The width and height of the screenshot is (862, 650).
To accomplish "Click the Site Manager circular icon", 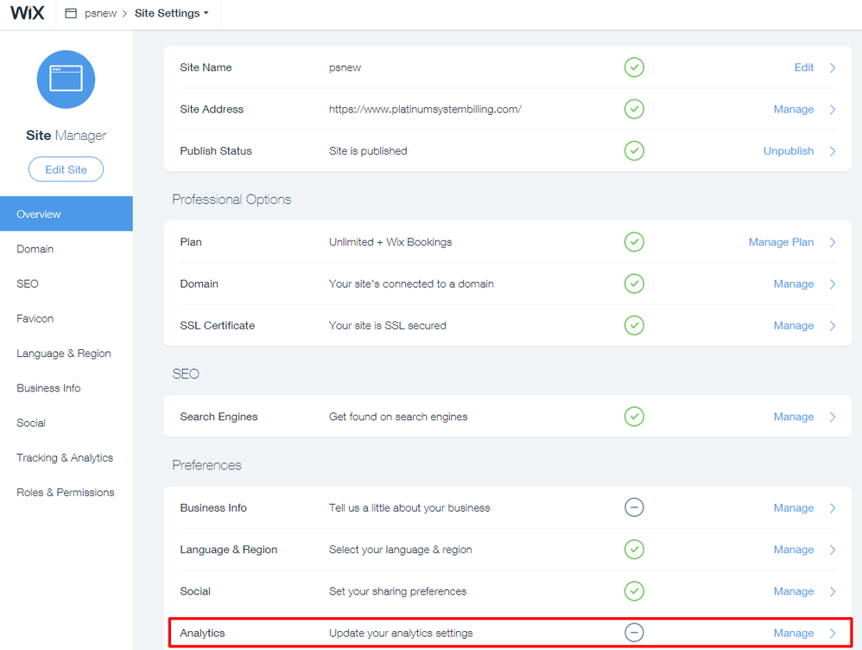I will coord(66,79).
